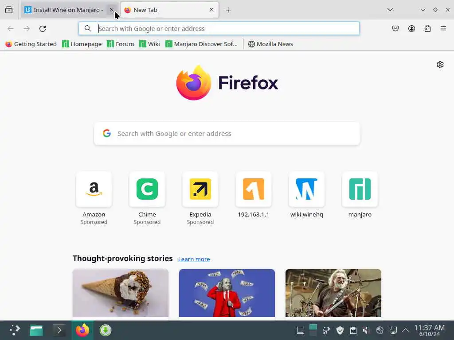This screenshot has height=340, width=454.
Task: Open the network globe tray icon
Action: coord(380,330)
